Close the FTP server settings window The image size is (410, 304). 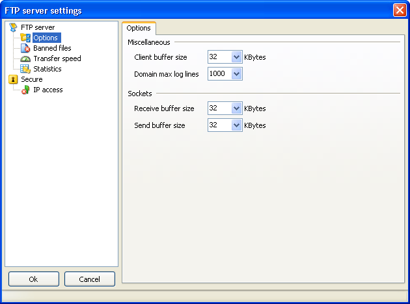(x=400, y=10)
